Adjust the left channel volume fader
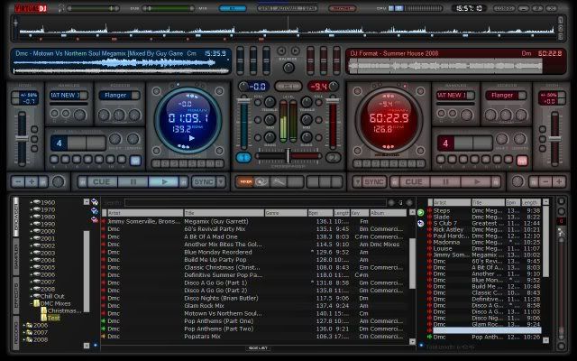Screen dimensions: 577x361 (243, 101)
